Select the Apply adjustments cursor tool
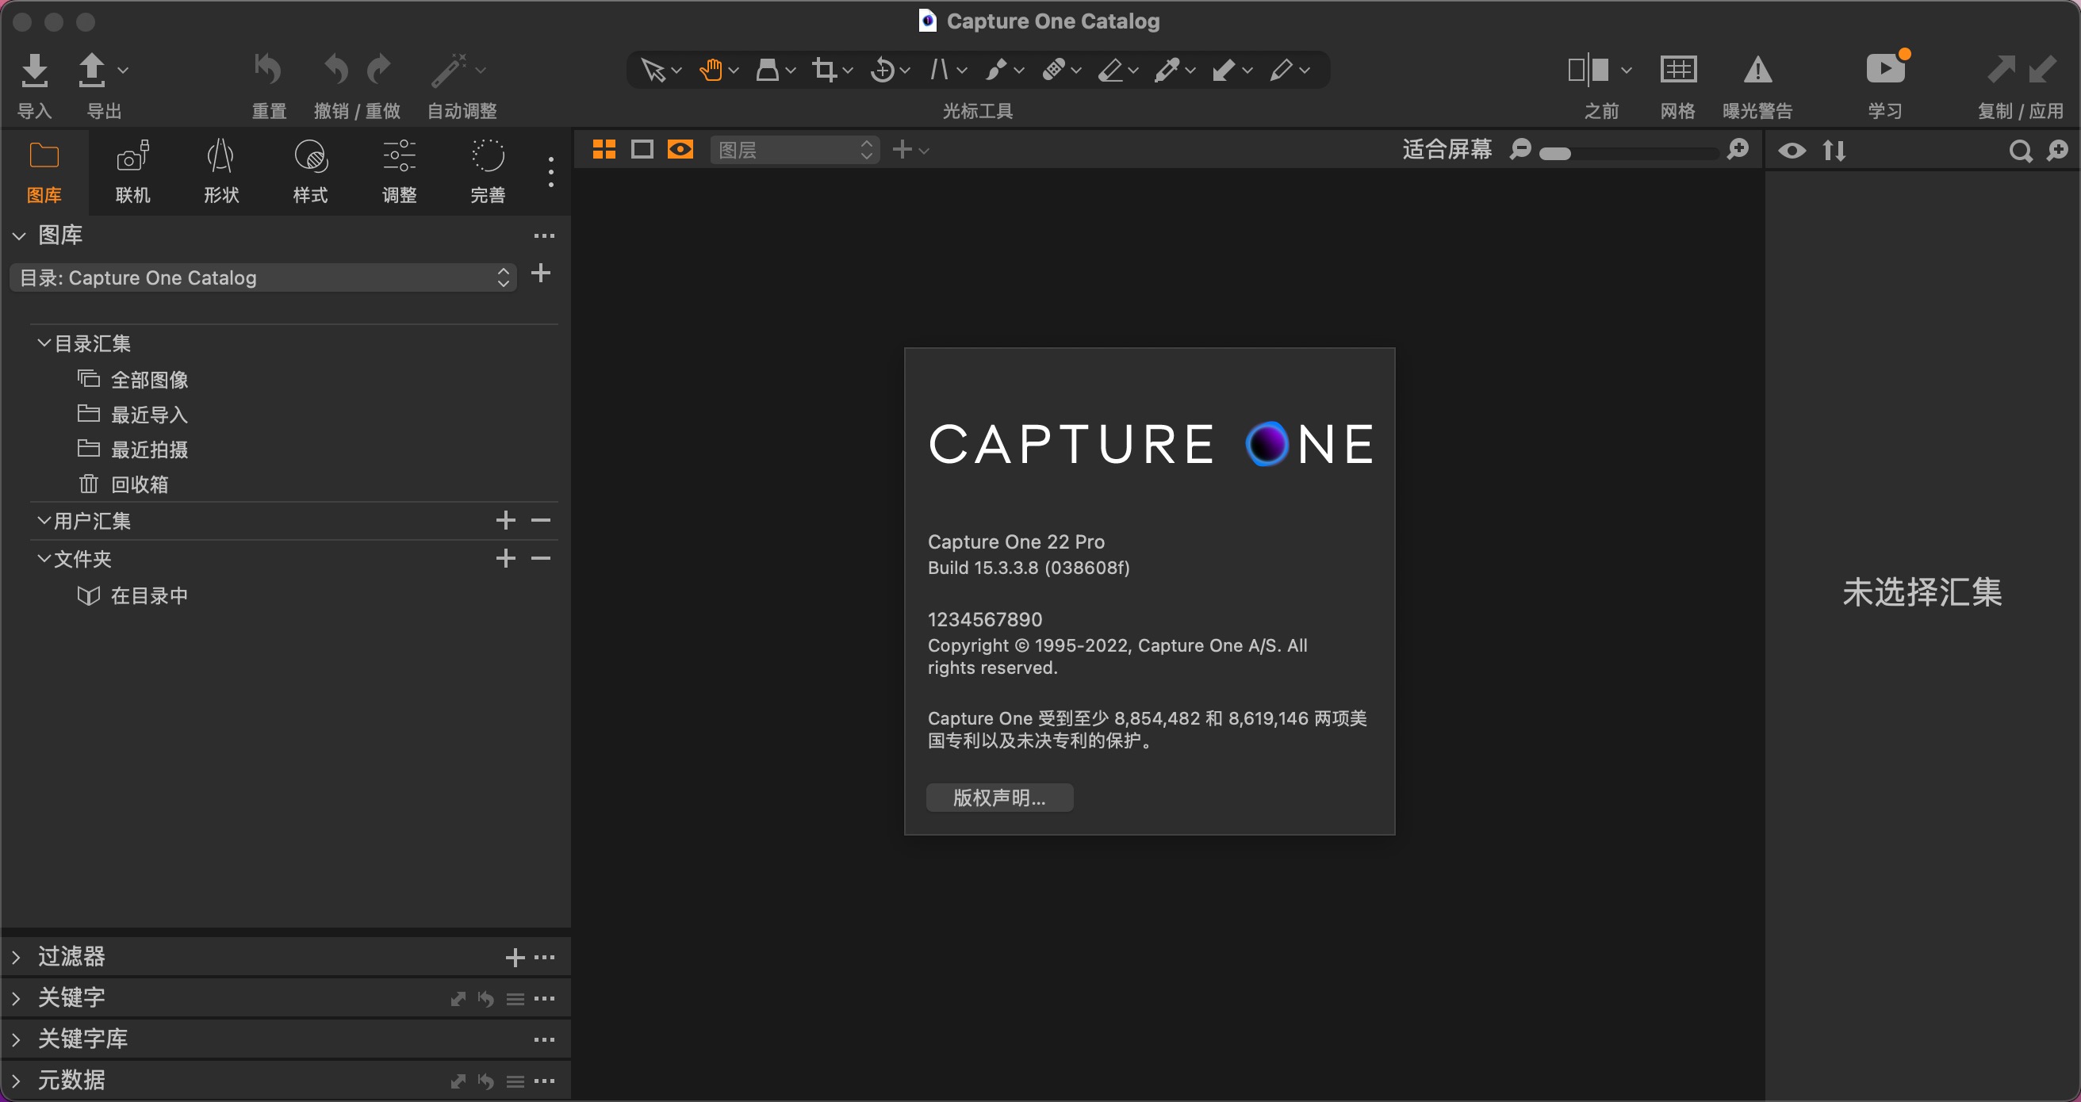Image resolution: width=2081 pixels, height=1102 pixels. pos(1224,71)
